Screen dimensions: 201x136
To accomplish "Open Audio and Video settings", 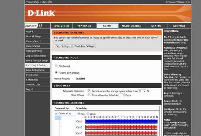I will point(37,51).
